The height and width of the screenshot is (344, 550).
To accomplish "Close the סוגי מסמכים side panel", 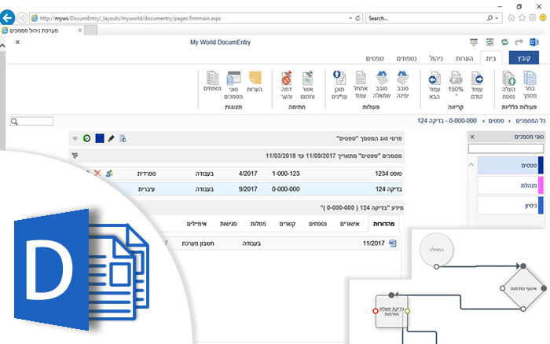I will (472, 137).
